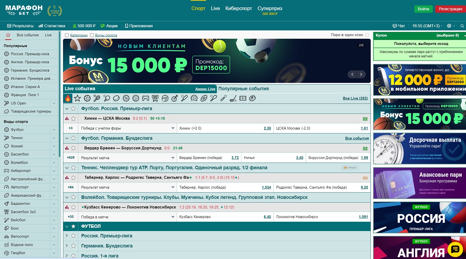Click the esports gamepad icon in Live filter
The height and width of the screenshot is (259, 466).
point(145,99)
